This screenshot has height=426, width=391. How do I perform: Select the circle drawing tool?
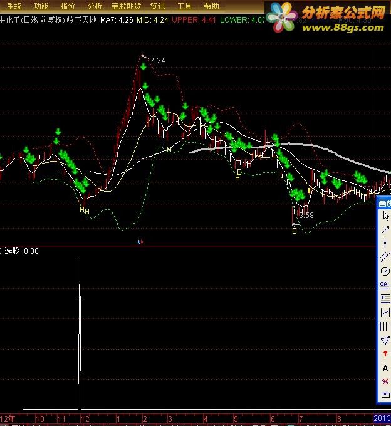(x=385, y=271)
